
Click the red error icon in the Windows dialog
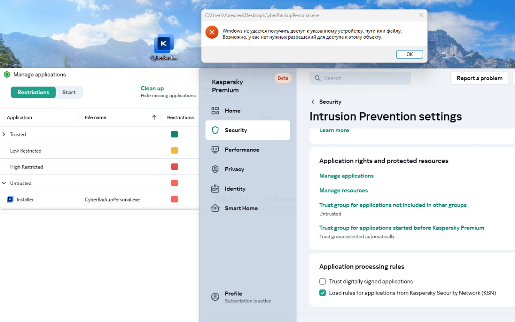tap(212, 32)
